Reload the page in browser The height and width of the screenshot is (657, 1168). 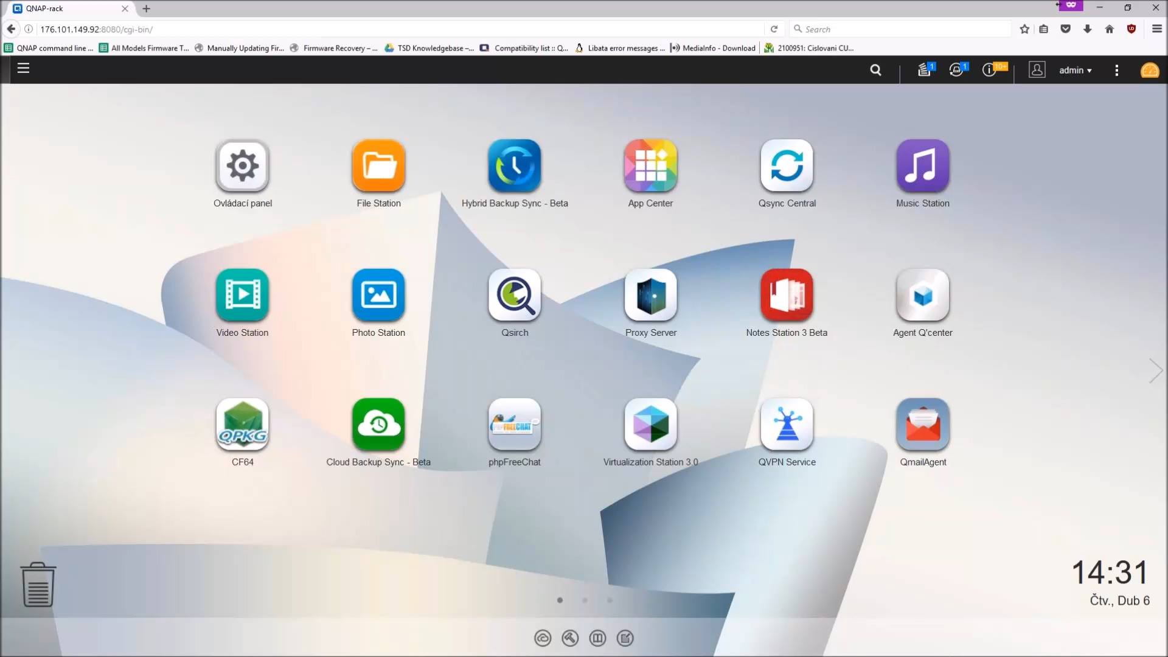point(774,29)
